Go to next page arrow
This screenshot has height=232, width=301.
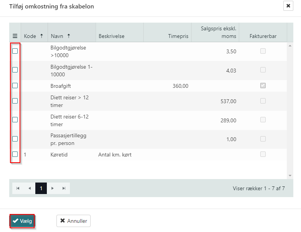pyautogui.click(x=53, y=188)
